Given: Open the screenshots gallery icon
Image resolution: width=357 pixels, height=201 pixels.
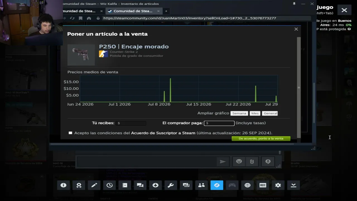Looking at the screenshot, I should [186, 185].
